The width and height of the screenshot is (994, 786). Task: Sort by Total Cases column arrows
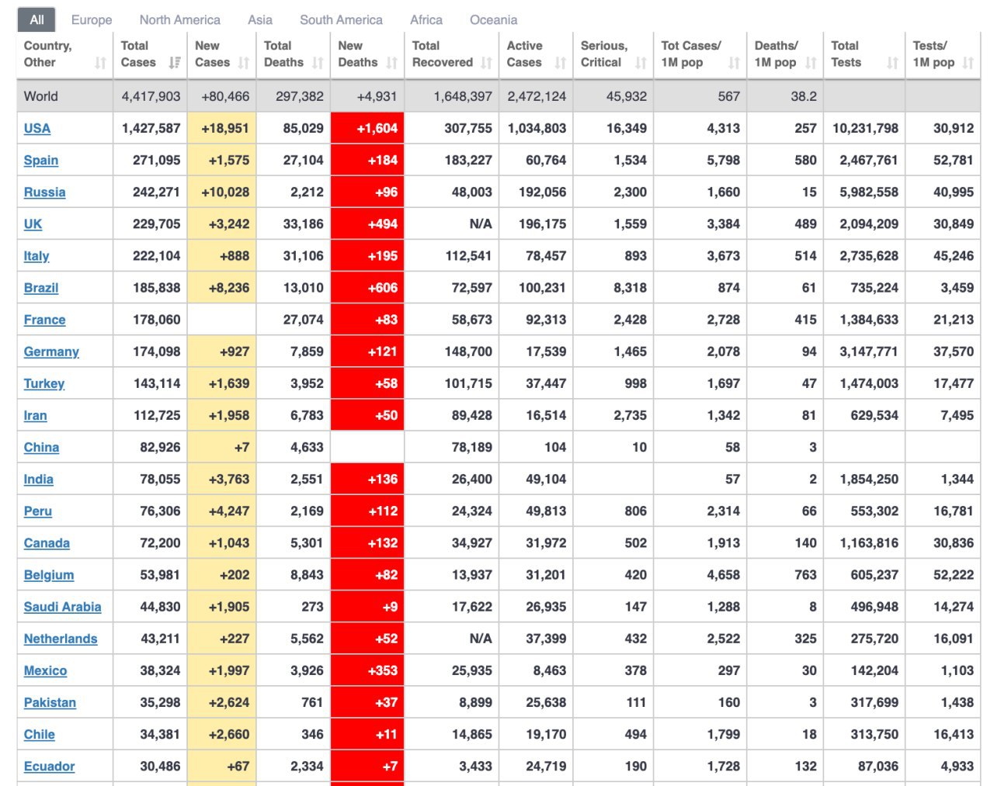[x=175, y=63]
